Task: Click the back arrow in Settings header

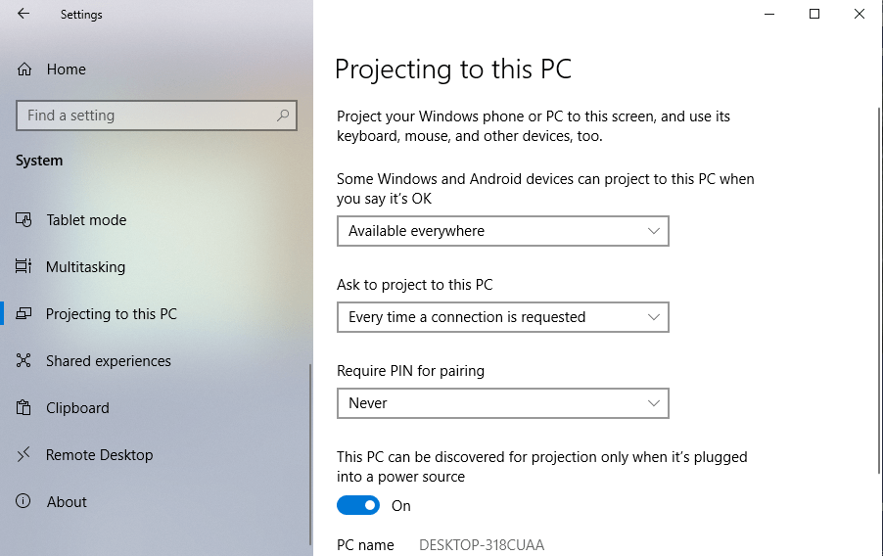Action: pos(23,14)
